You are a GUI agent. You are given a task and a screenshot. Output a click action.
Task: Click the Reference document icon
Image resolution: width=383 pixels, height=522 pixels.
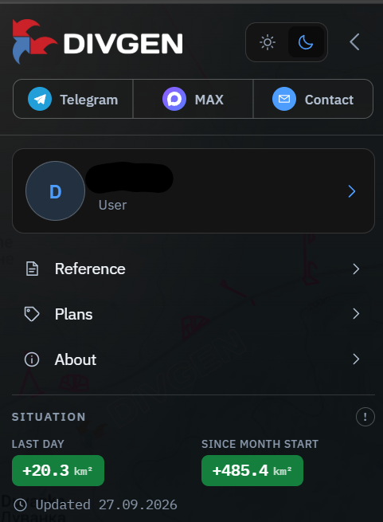coord(33,269)
